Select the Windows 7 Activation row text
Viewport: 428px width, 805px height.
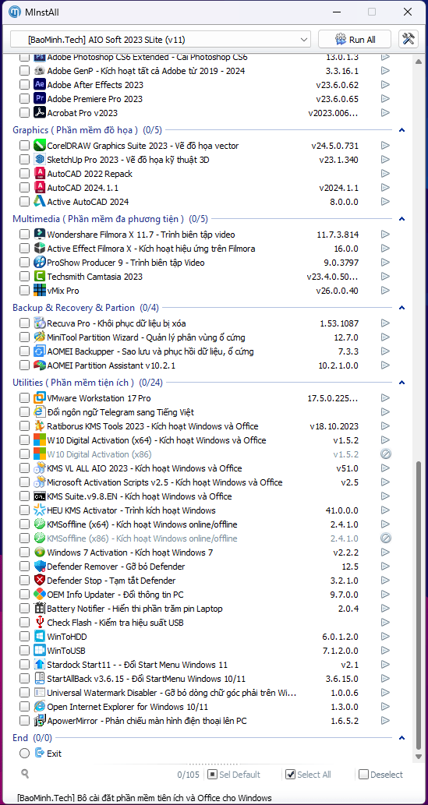pyautogui.click(x=129, y=553)
